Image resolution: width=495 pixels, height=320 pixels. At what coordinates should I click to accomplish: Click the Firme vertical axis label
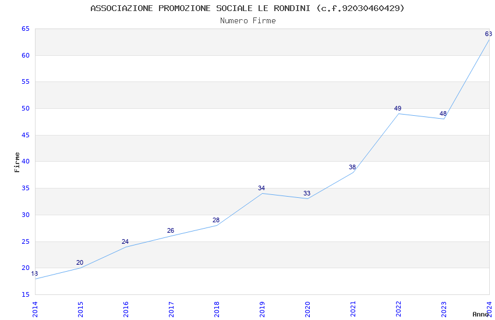pyautogui.click(x=17, y=162)
